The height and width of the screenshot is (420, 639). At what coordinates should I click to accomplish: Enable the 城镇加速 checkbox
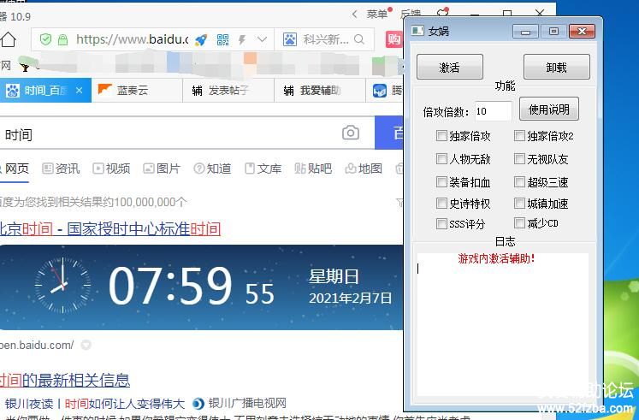tap(519, 203)
